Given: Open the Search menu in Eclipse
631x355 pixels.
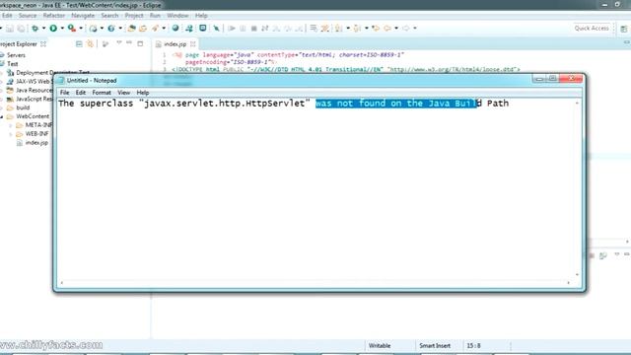Looking at the screenshot, I should click(x=109, y=16).
